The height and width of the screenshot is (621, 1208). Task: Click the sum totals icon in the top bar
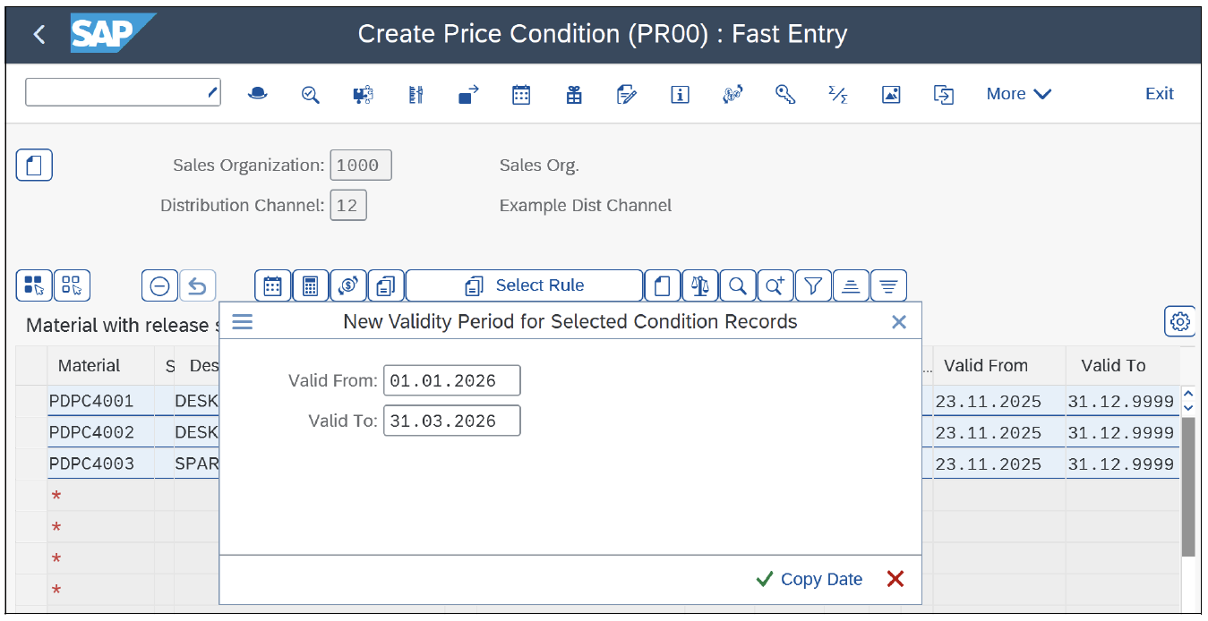pyautogui.click(x=837, y=94)
